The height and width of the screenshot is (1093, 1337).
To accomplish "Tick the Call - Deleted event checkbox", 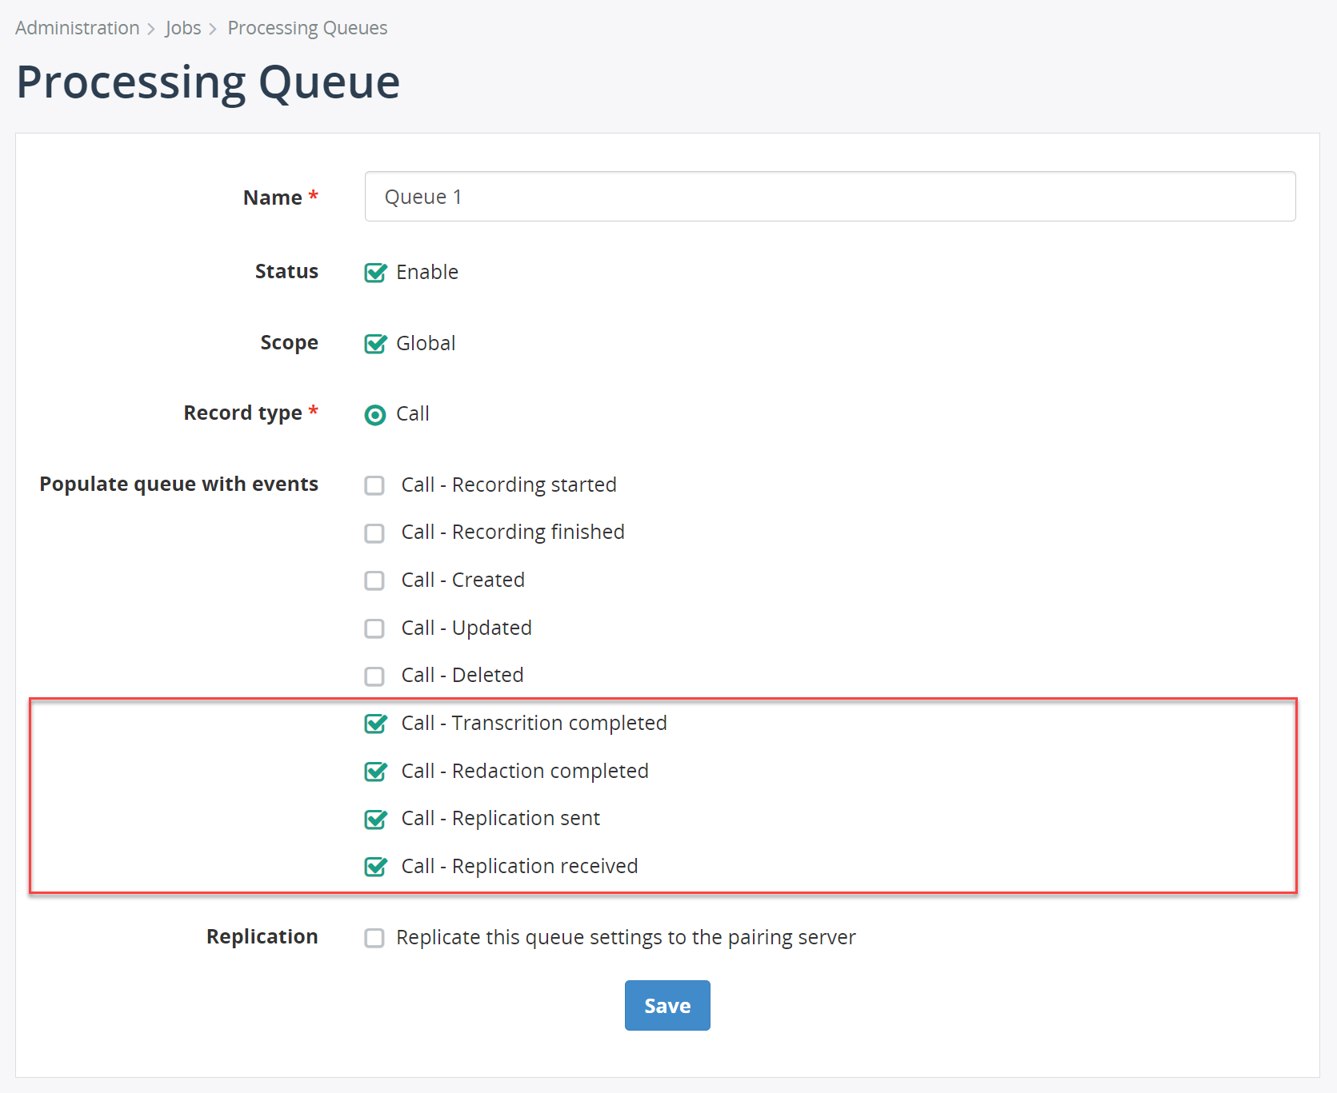I will (374, 676).
